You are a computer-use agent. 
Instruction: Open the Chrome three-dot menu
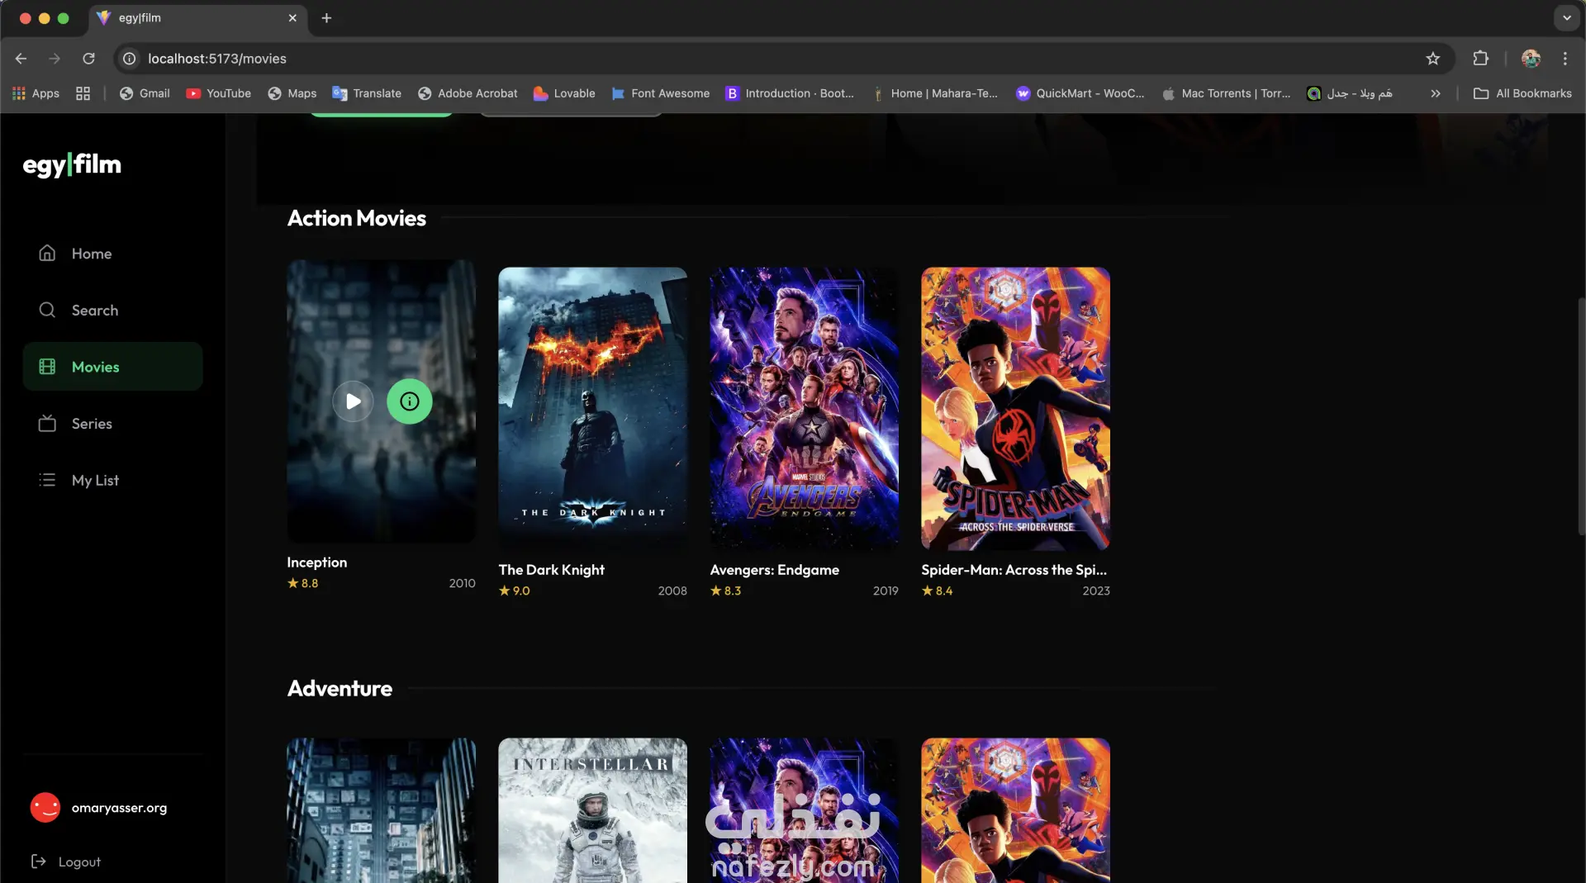click(x=1565, y=59)
